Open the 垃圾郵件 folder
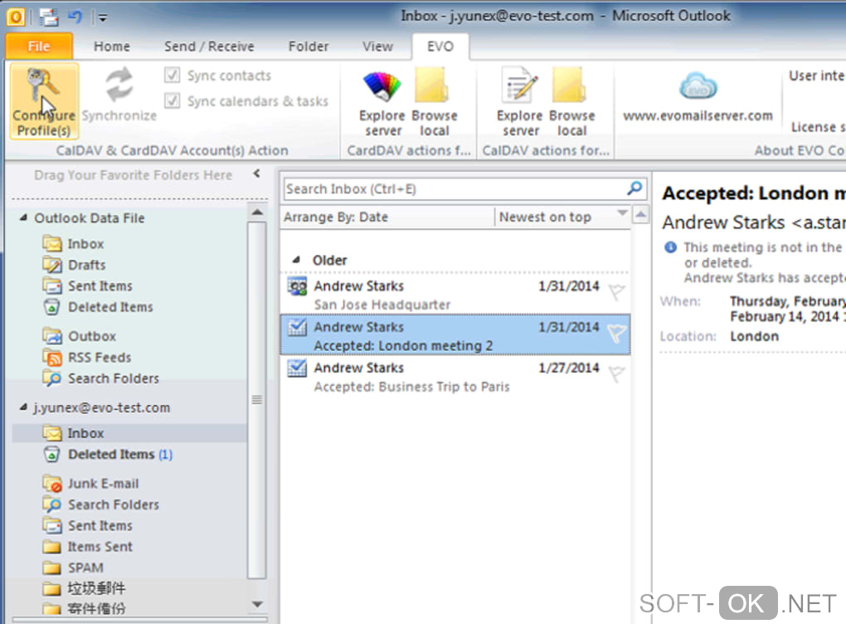This screenshot has height=624, width=846. pos(96,588)
